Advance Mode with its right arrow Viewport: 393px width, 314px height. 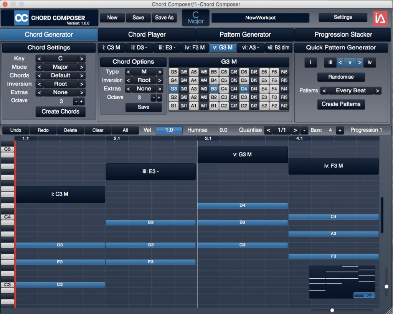point(81,67)
